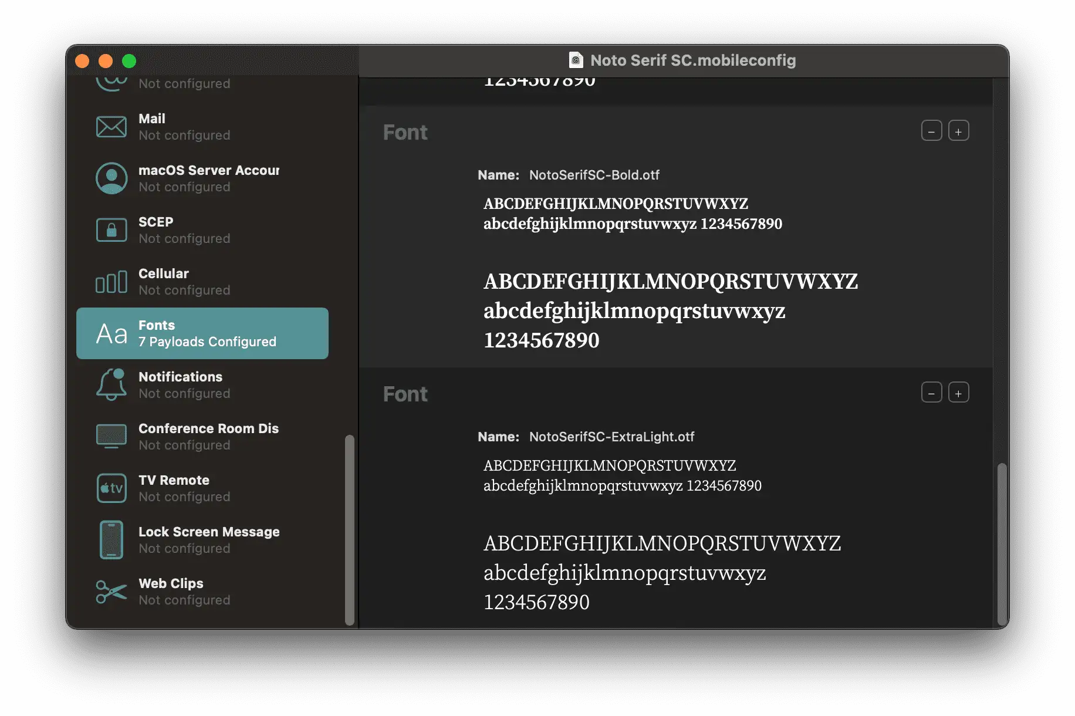The image size is (1075, 716).
Task: Click the NotoSerifSC-Bold.otf font name
Action: (594, 175)
